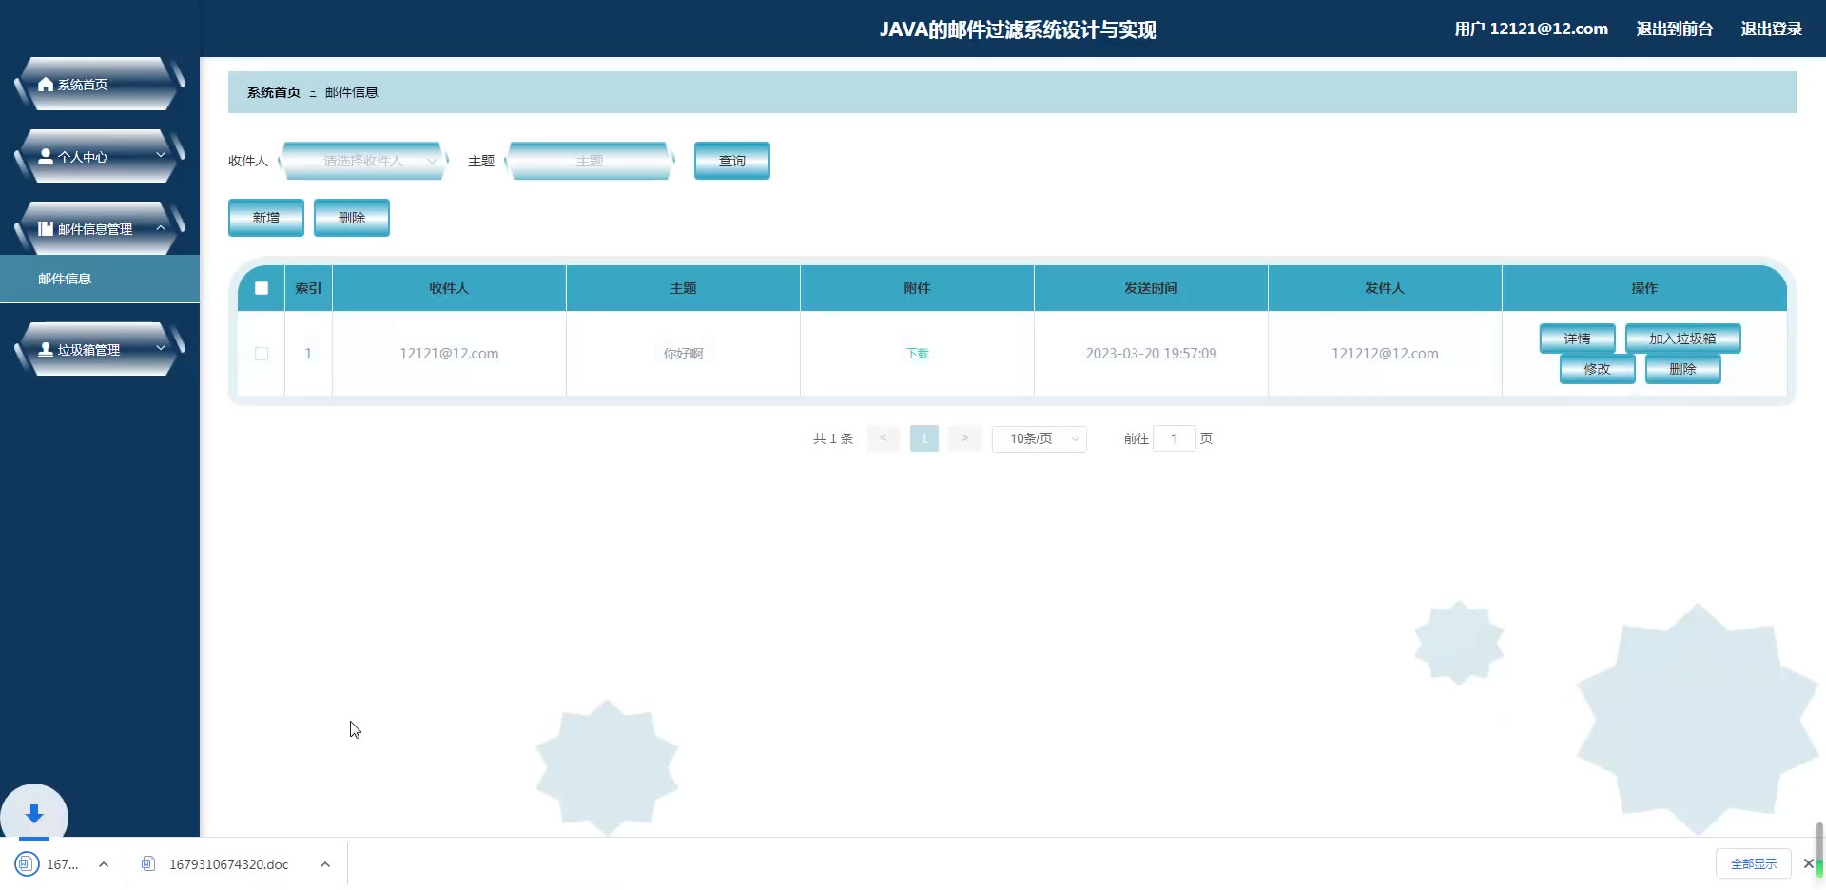Open the 10条/页 page size dropdown
The image size is (1826, 890).
click(1039, 438)
